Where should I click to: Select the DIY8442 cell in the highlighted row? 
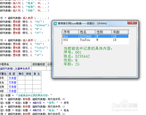86,36
